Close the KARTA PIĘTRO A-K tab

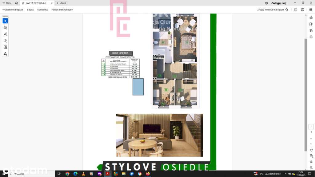[x=52, y=3]
